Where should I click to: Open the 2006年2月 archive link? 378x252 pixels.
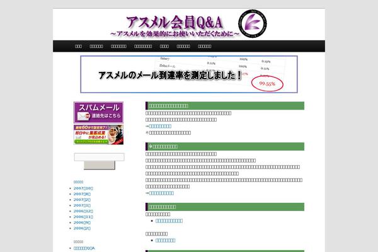tap(82, 228)
